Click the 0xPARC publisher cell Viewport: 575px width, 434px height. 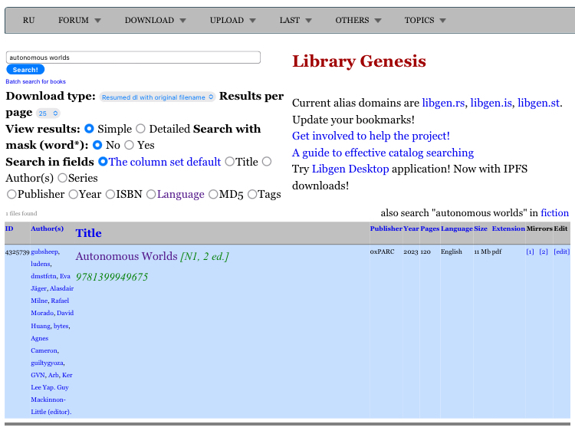point(382,252)
